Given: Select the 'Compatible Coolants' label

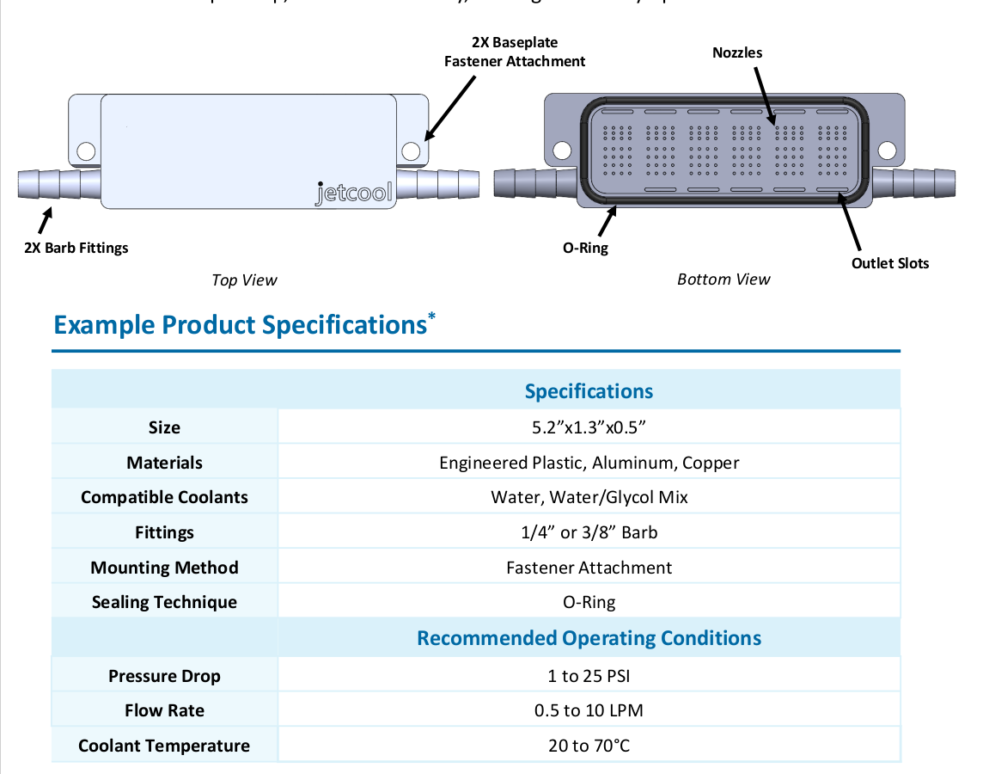Looking at the screenshot, I should coord(164,497).
